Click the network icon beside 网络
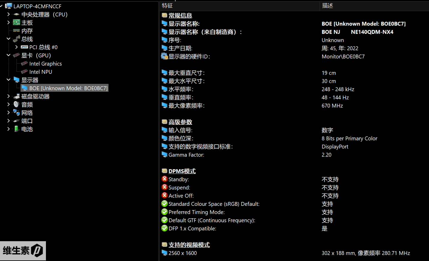The image size is (429, 261). 17,112
